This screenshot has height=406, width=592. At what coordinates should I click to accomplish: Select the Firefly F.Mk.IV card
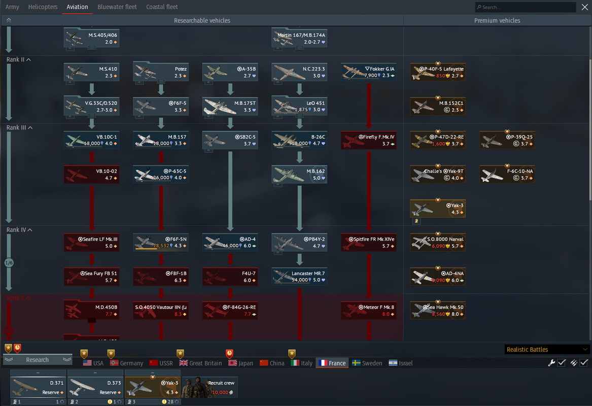point(368,140)
